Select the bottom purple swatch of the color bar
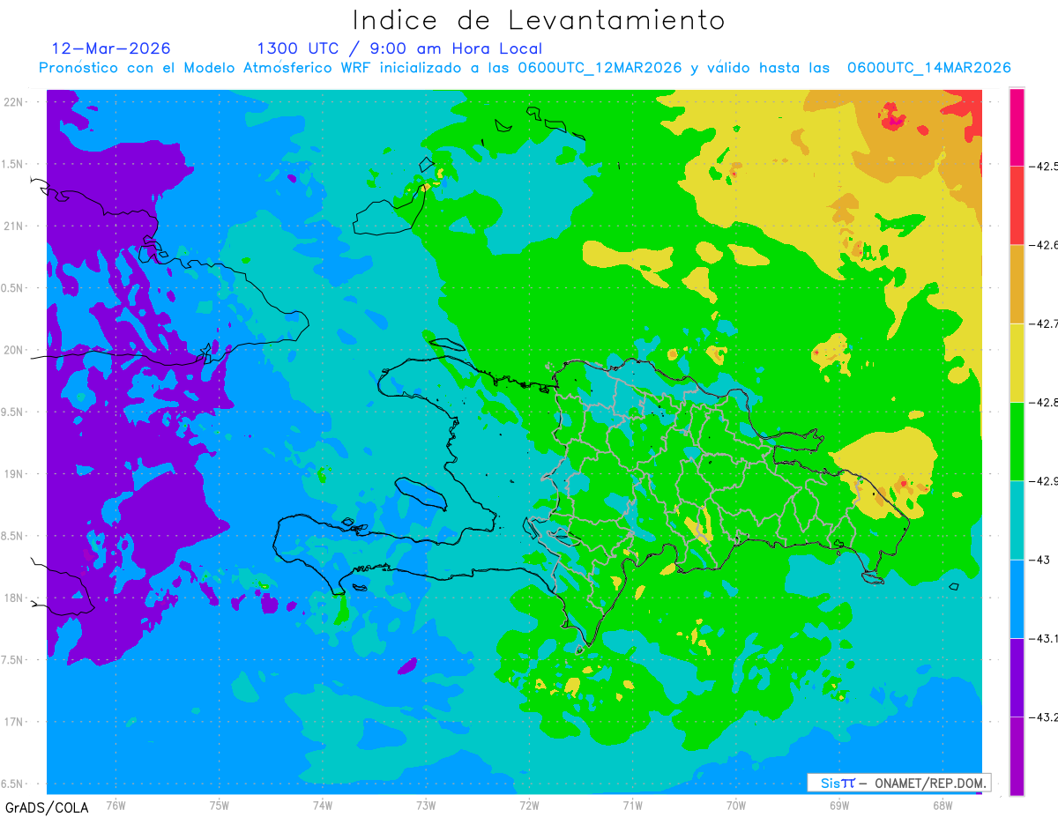This screenshot has height=817, width=1058. point(1017,756)
